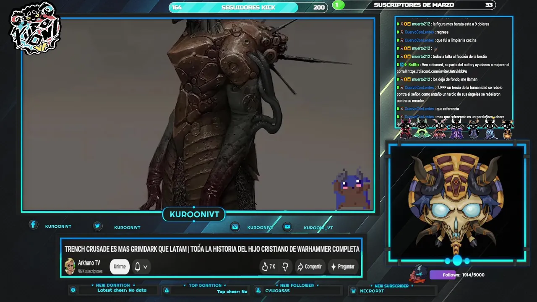
Task: Click the Preguntar button
Action: tap(343, 266)
